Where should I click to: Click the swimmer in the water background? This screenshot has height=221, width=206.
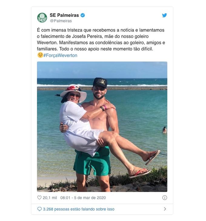(x=164, y=130)
